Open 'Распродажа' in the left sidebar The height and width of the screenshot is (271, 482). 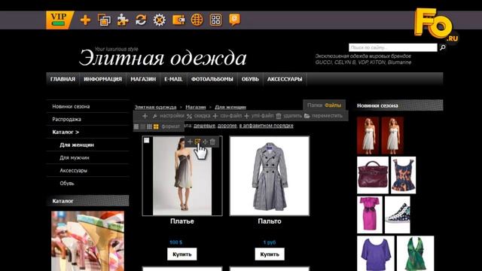click(x=67, y=119)
